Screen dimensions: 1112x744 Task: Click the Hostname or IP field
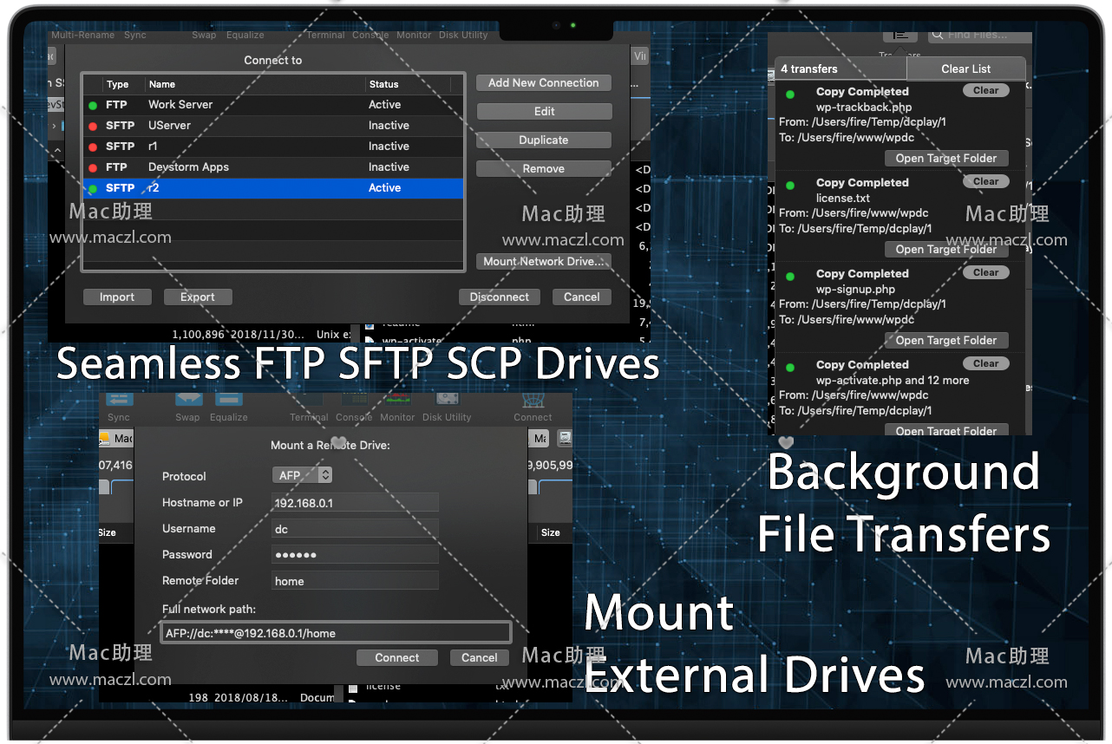[355, 503]
